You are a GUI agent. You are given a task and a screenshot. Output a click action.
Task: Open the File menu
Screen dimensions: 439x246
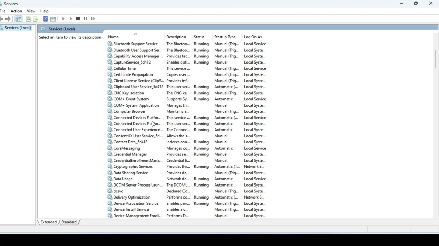(3, 11)
